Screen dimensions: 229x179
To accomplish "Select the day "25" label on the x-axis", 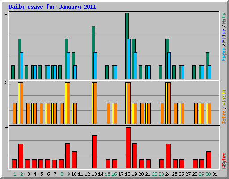I will tap(174, 174).
